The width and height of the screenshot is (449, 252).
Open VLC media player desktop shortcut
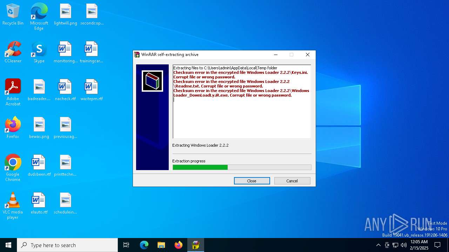click(13, 206)
